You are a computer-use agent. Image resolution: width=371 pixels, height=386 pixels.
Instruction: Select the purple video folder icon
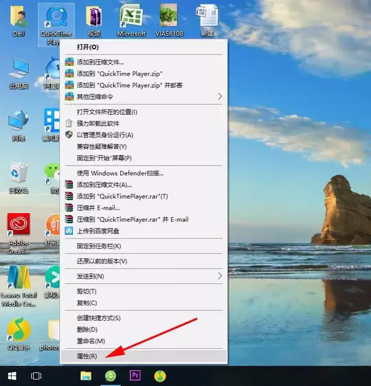coord(94,21)
